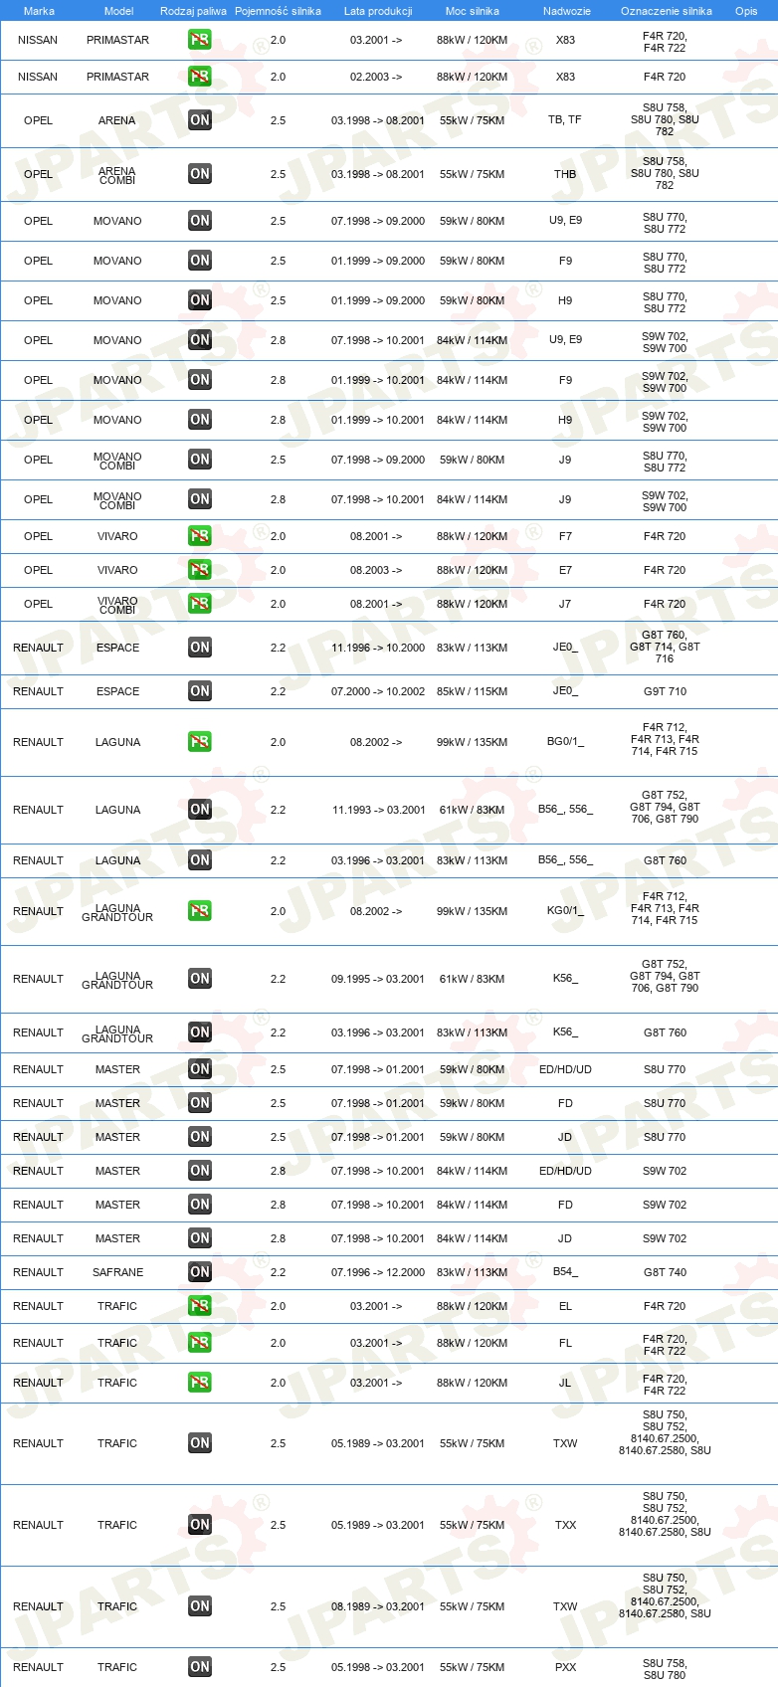Select the 08.2003 production date cell
778x1687 pixels.
click(x=376, y=570)
